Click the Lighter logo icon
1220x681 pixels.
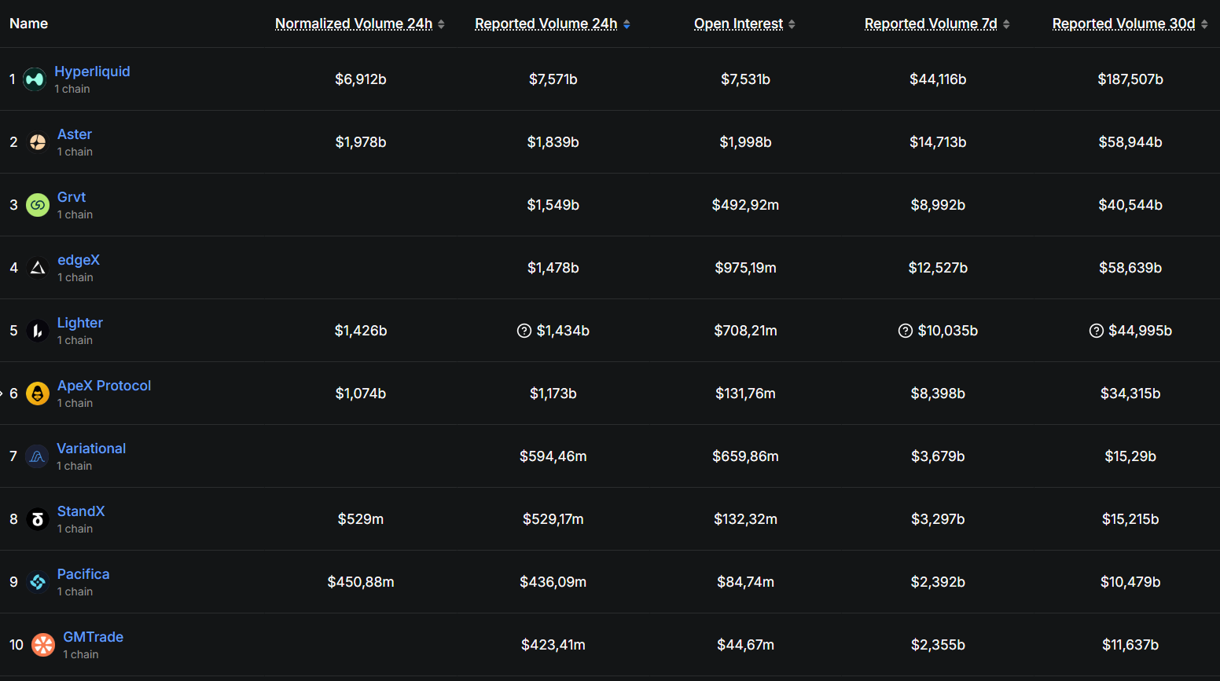point(38,331)
